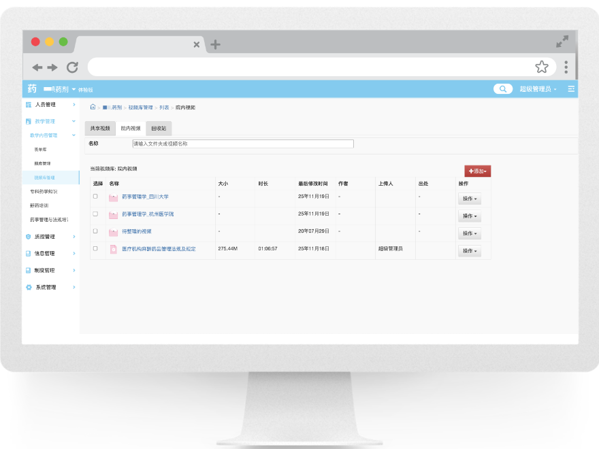Click the folder icon for 待整理的视频

click(x=114, y=232)
